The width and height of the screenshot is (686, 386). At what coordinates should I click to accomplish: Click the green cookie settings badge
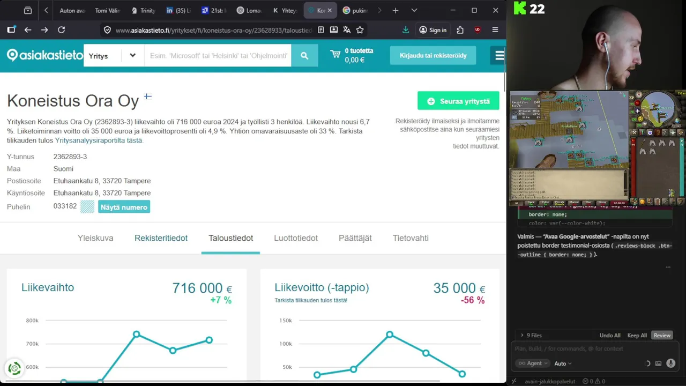(14, 368)
